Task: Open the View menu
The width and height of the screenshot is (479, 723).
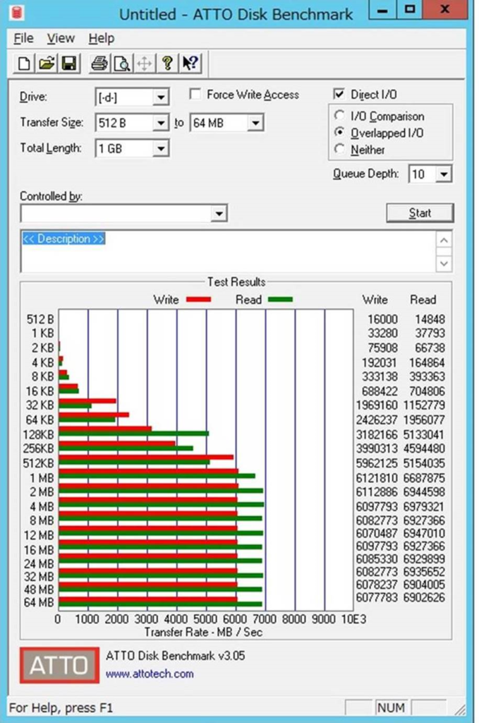Action: [61, 38]
